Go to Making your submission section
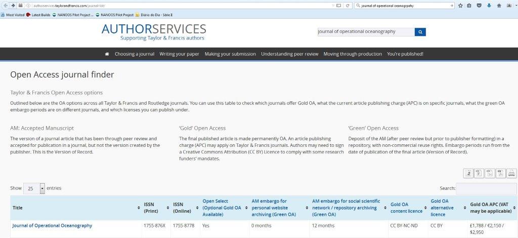 (230, 54)
